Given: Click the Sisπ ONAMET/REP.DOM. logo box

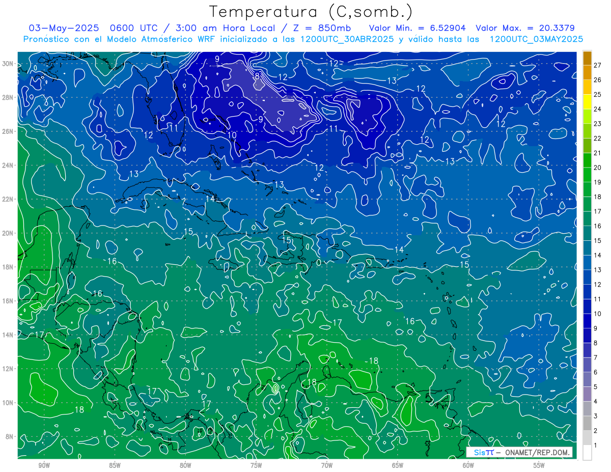Looking at the screenshot, I should pos(519,452).
